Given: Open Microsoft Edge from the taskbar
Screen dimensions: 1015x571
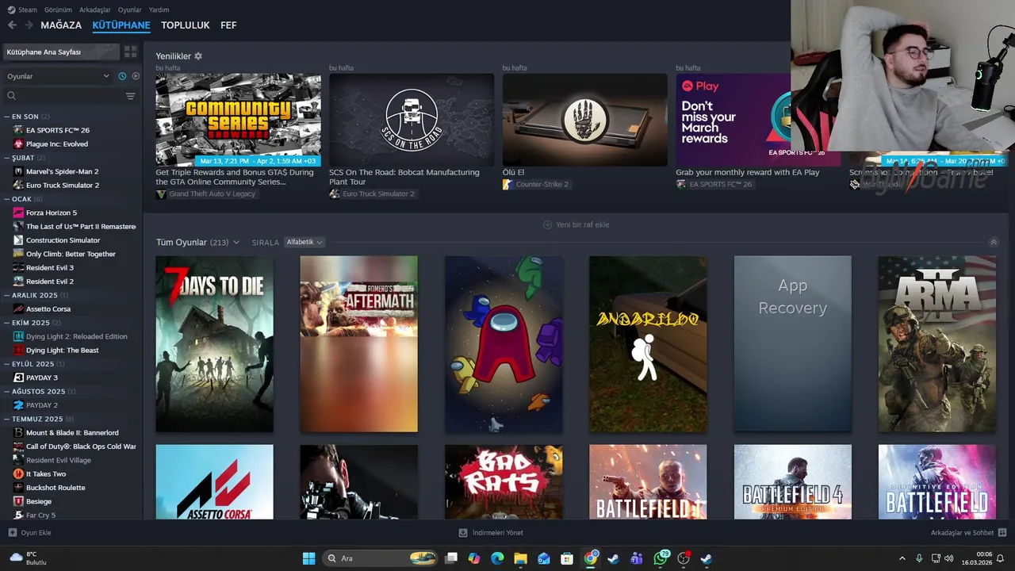Looking at the screenshot, I should (497, 558).
